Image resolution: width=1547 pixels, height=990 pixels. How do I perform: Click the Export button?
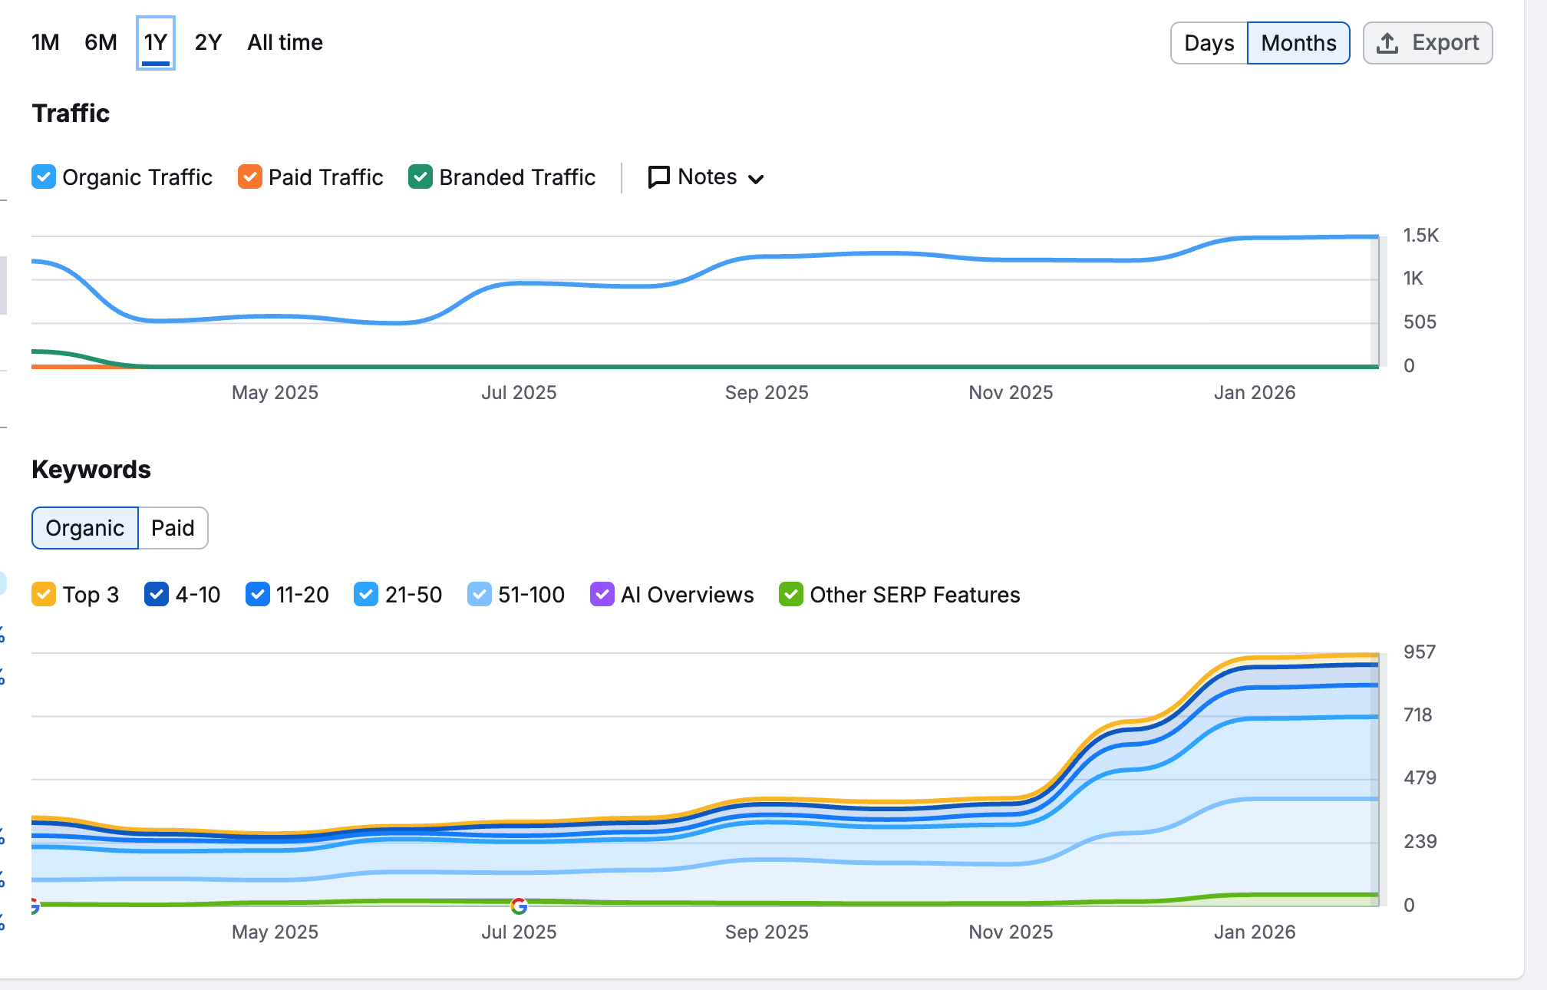click(x=1427, y=43)
